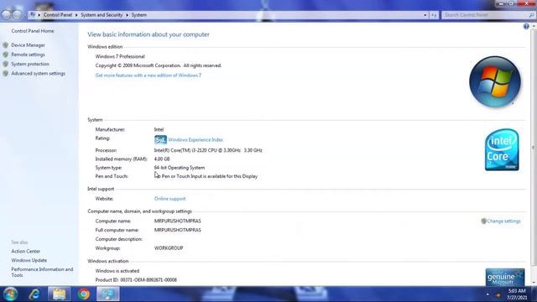Go to Control Panel Home

point(33,31)
